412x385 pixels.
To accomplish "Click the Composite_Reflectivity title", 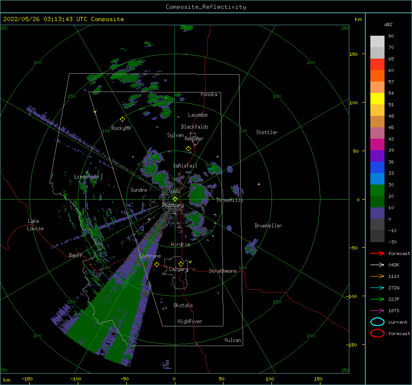I will pos(206,7).
